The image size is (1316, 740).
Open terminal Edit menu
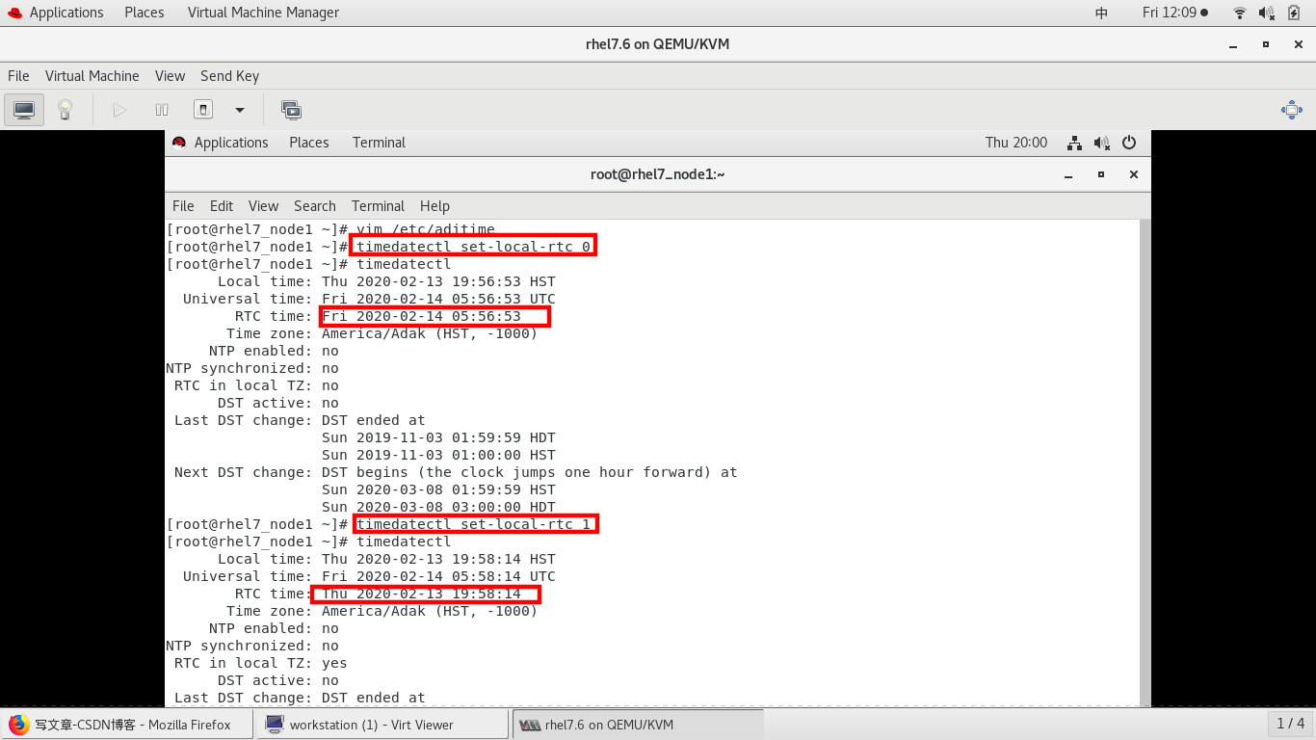pyautogui.click(x=222, y=206)
